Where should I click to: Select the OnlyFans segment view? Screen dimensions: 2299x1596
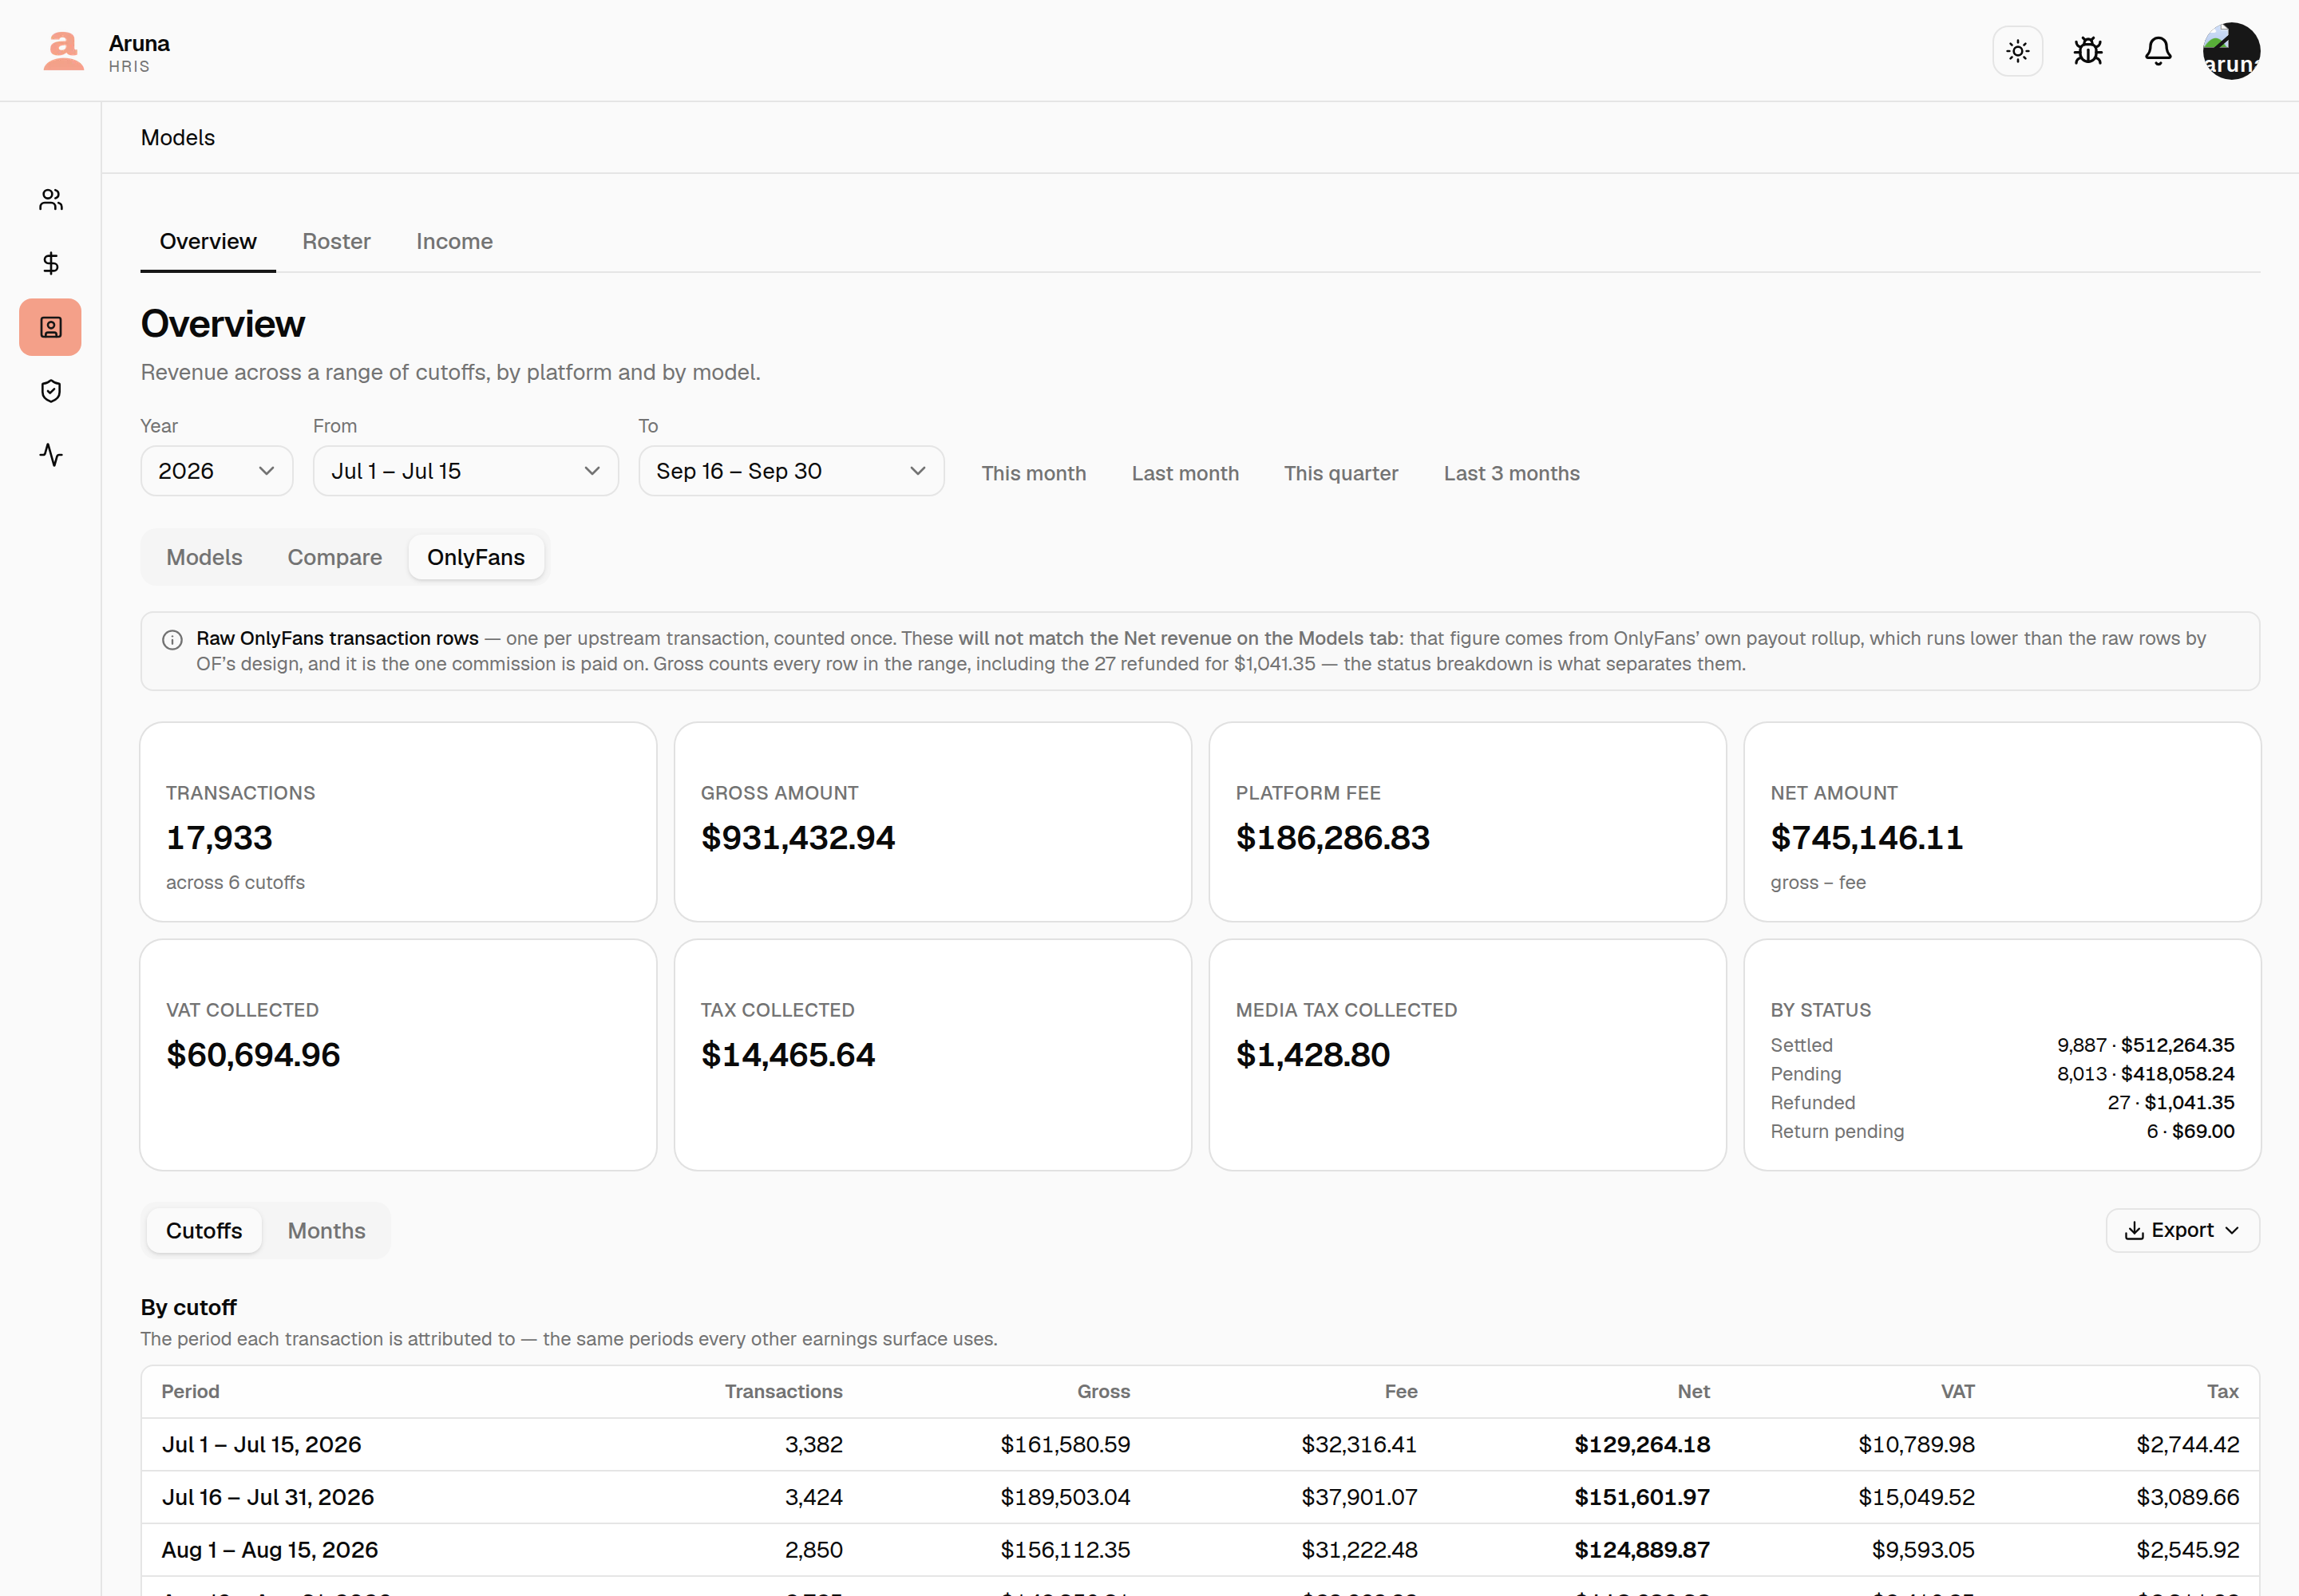click(477, 557)
